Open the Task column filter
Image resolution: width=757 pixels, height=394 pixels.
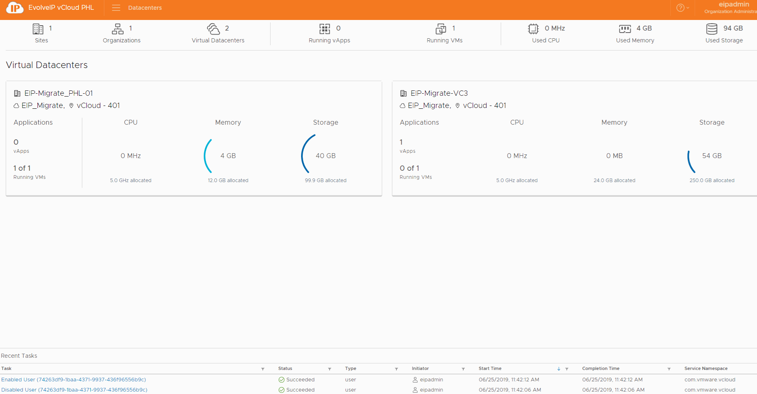[x=263, y=369]
